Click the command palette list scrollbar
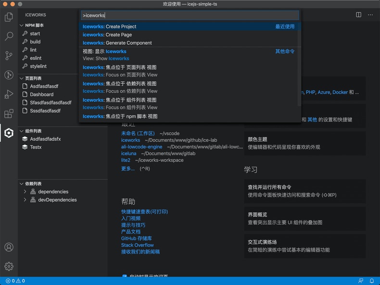Viewport: 380px width, 285px height. [299, 65]
